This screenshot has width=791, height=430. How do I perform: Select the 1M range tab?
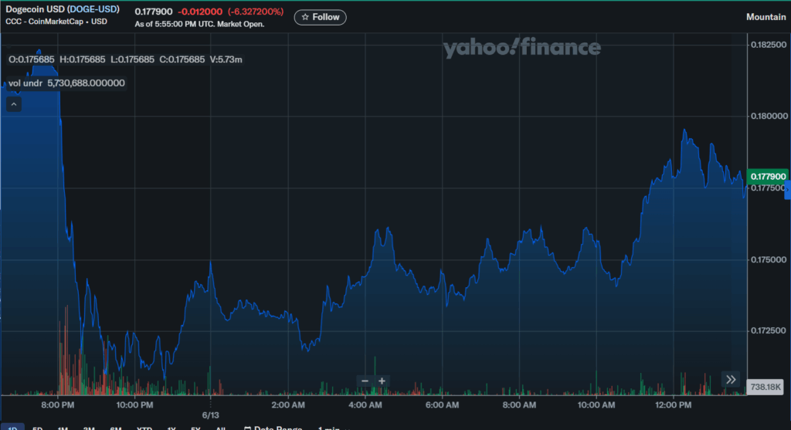(x=63, y=428)
